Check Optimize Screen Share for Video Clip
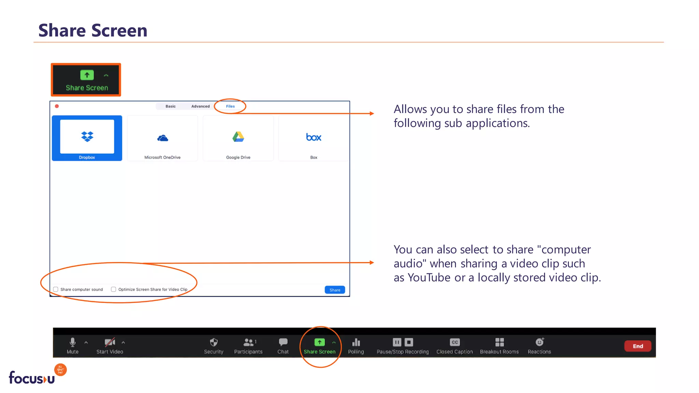The image size is (699, 393). coord(114,289)
